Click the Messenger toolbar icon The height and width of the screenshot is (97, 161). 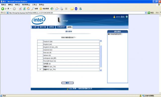80,9
